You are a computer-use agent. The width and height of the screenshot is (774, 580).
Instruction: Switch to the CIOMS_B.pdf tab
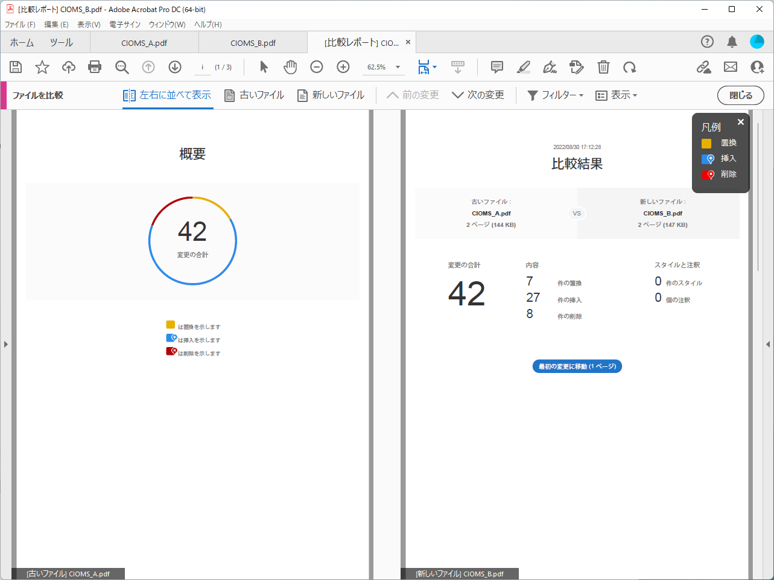pos(253,43)
